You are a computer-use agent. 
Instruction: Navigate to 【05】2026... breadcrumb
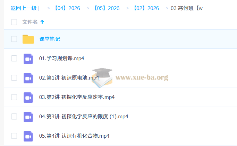[109, 8]
